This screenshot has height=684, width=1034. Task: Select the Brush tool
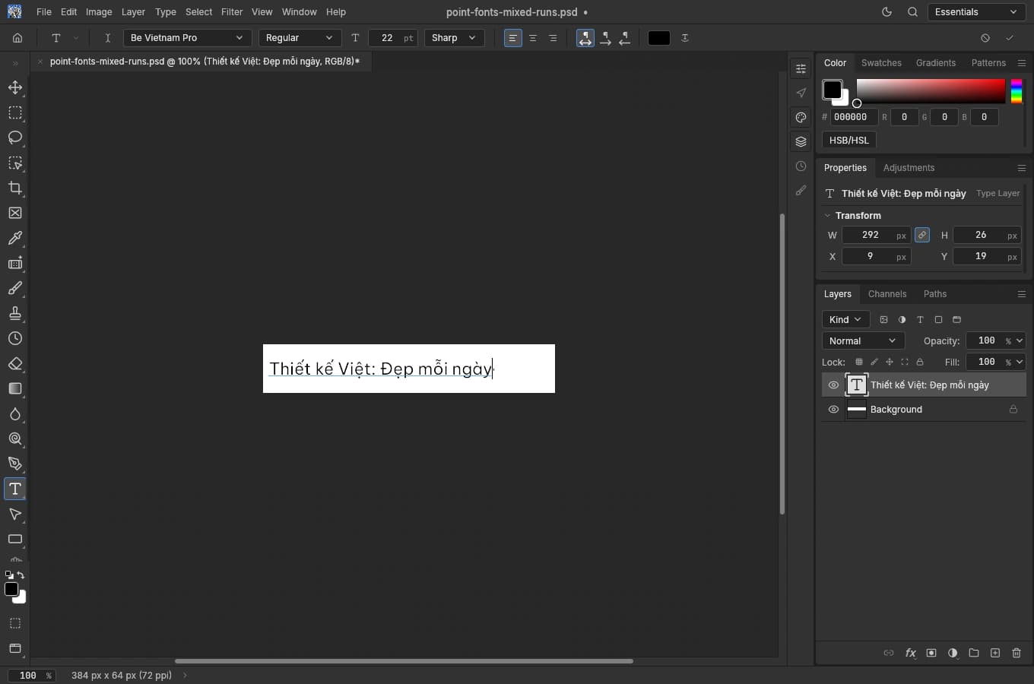tap(15, 288)
